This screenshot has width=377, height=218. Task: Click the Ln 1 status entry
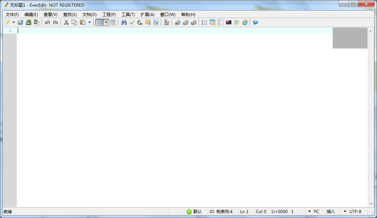[244, 211]
